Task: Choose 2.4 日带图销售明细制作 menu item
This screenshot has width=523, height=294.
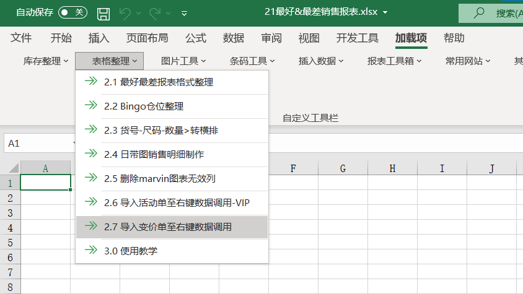Action: coord(172,154)
